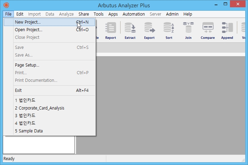
Task: Open recent project 5 Sample Data
Action: point(49,131)
